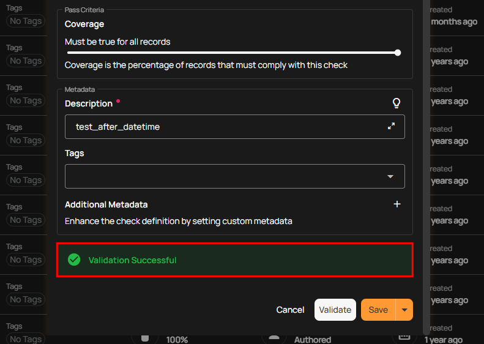Click the months ago text in background list
Screen dimensions: 484x344
click(454, 21)
